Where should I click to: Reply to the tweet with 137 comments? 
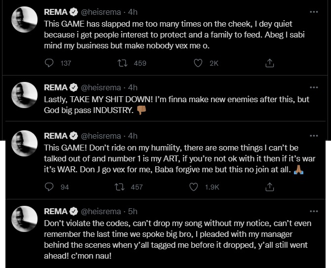click(49, 63)
